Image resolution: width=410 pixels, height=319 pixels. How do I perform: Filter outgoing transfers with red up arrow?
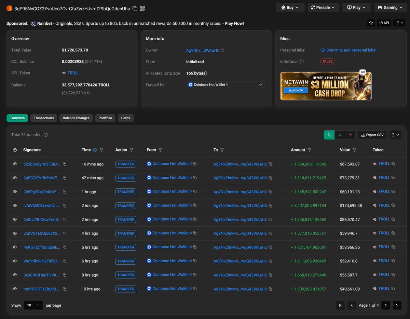tap(350, 135)
